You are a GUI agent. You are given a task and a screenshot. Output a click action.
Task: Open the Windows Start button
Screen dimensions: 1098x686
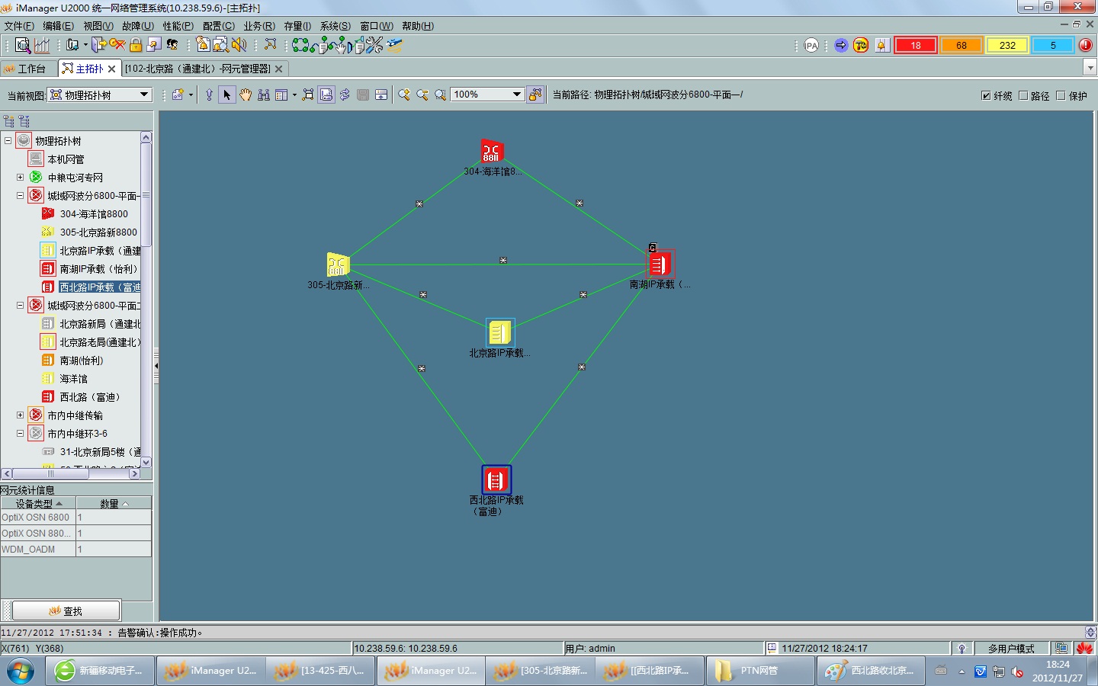point(21,671)
